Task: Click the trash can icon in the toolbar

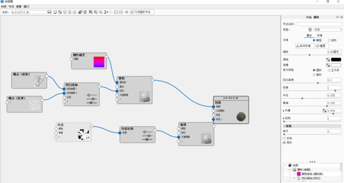Action: click(85, 12)
